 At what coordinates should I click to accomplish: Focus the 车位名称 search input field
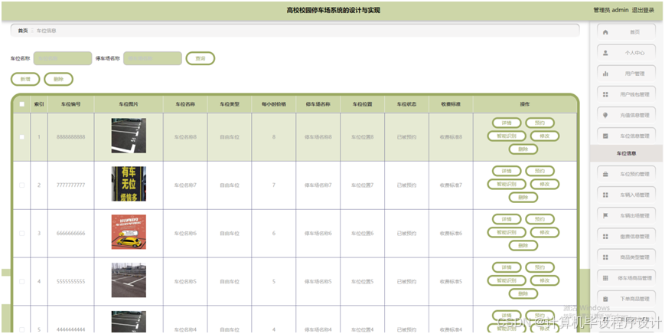63,58
